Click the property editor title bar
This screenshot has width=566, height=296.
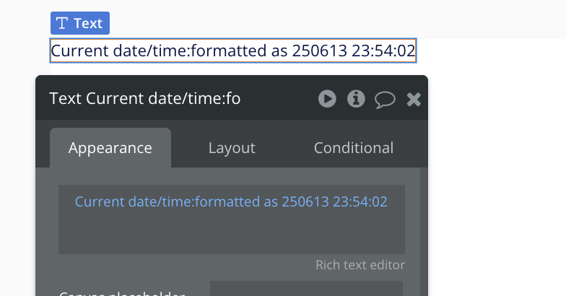click(180, 99)
